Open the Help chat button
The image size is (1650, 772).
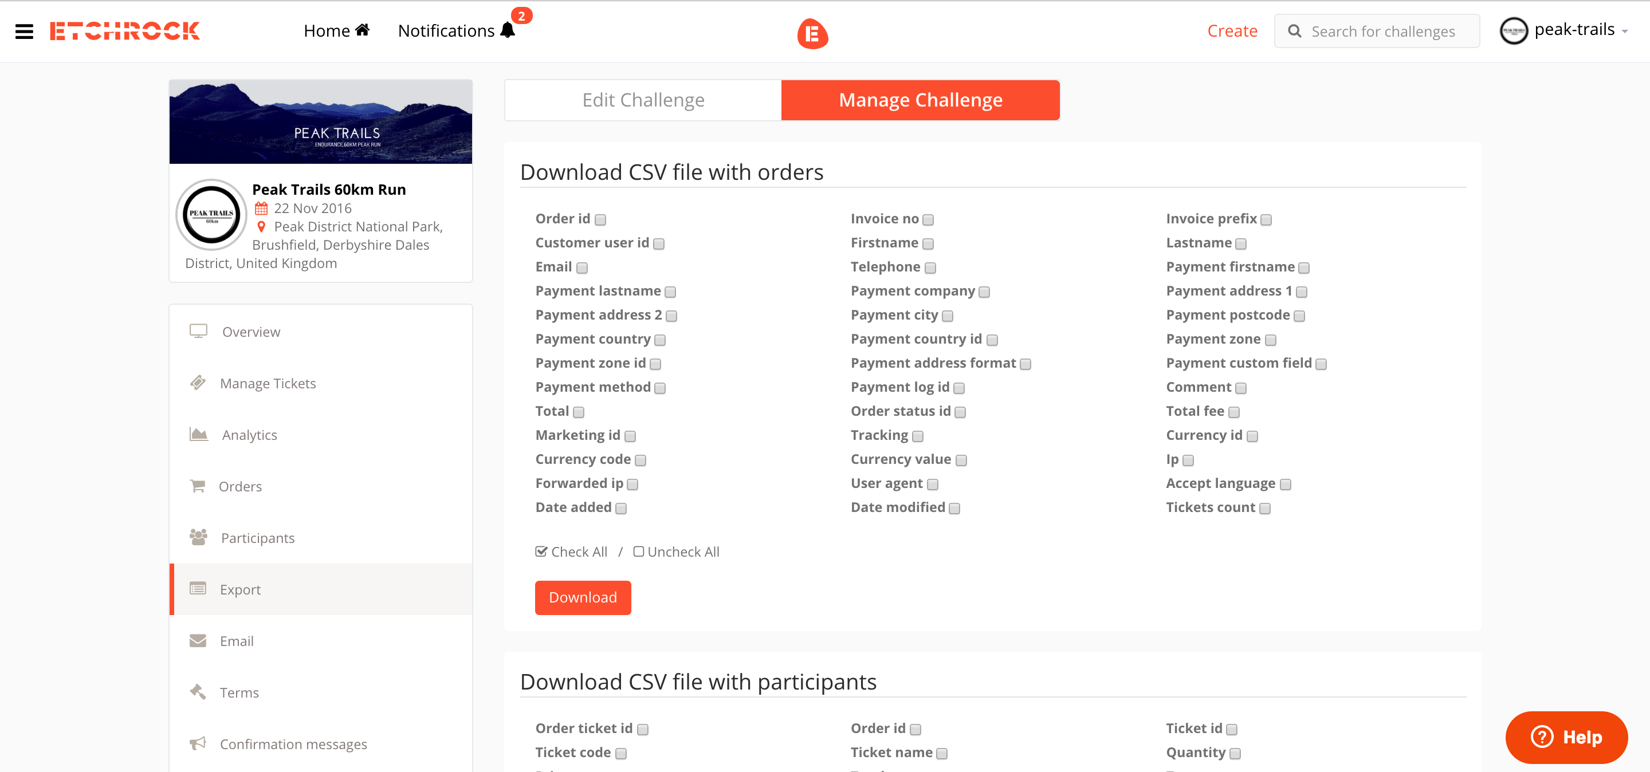click(x=1565, y=737)
